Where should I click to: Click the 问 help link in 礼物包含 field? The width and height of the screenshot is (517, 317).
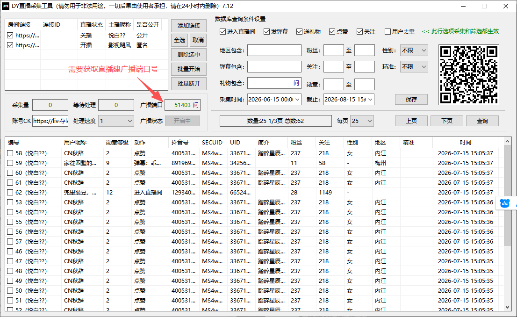[x=296, y=83]
